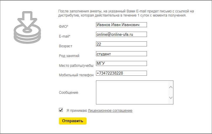Focus the Мобильный телефон field
Image resolution: width=212 pixels, height=134 pixels.
pos(121,73)
